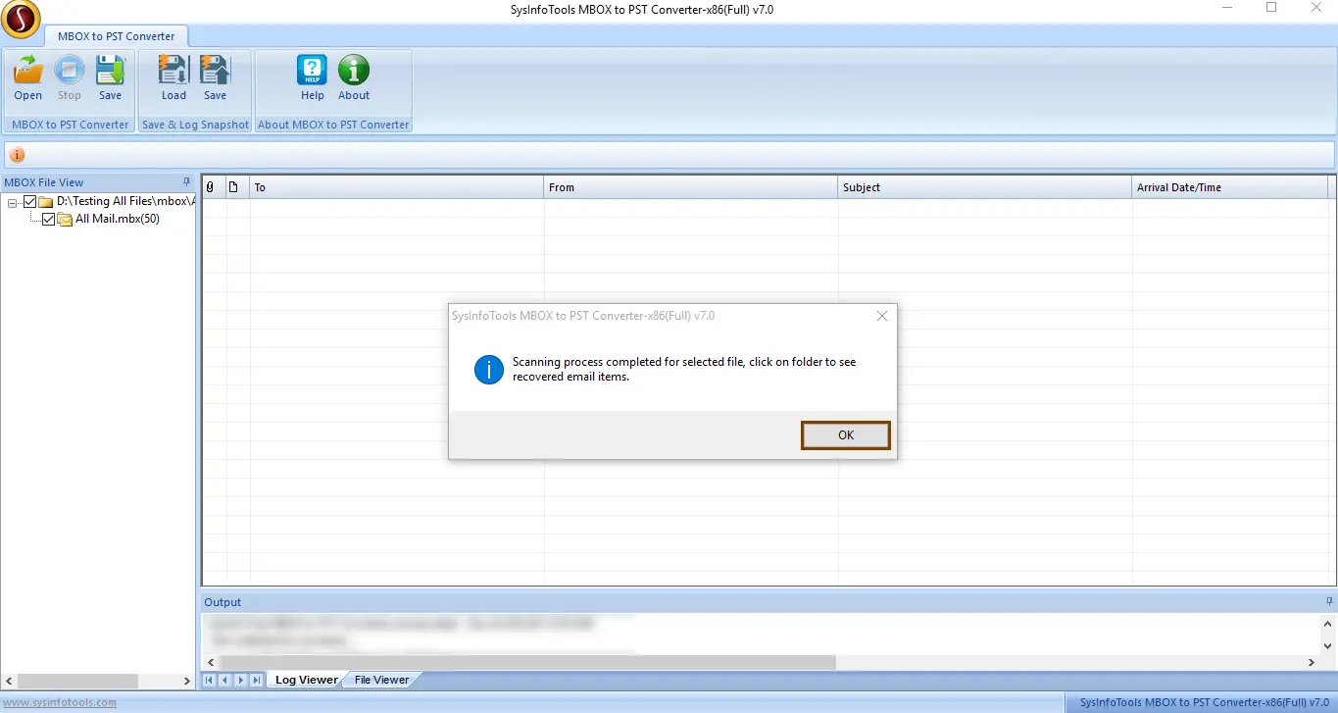Select the File Viewer tab
Image resolution: width=1338 pixels, height=713 pixels.
pyautogui.click(x=381, y=680)
